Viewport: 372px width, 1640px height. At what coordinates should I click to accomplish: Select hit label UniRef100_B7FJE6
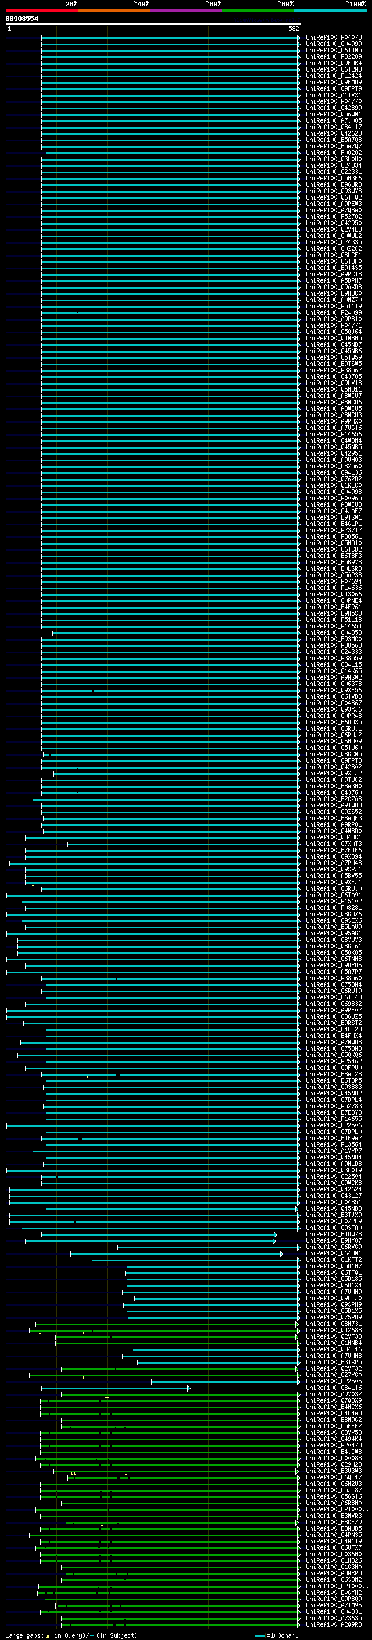[x=334, y=850]
